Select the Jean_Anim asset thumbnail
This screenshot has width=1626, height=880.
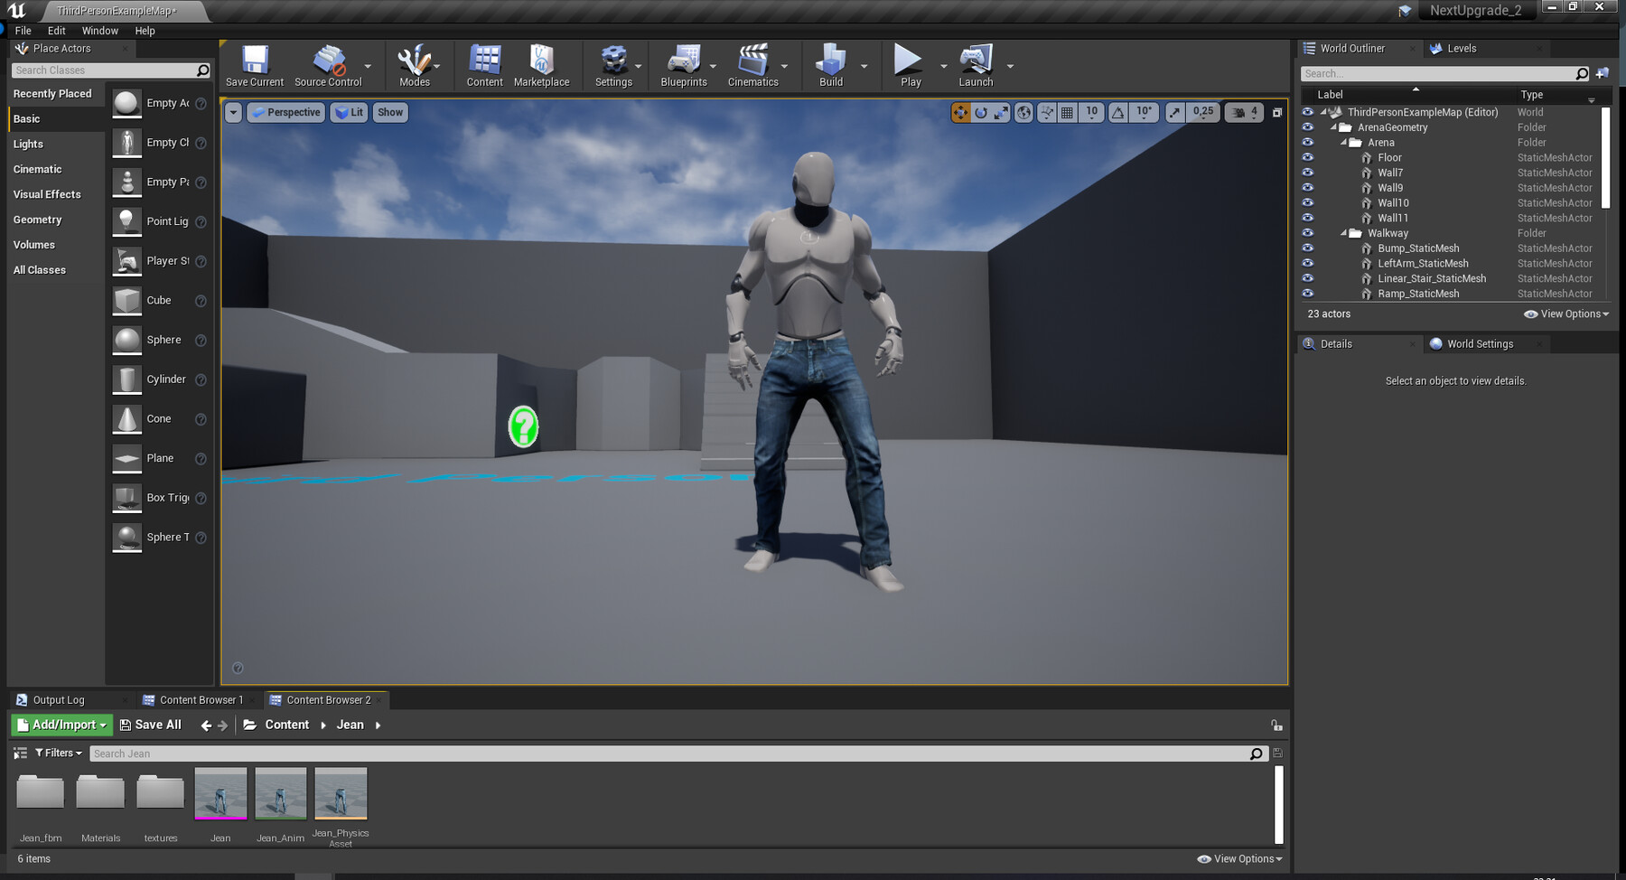[x=280, y=794]
